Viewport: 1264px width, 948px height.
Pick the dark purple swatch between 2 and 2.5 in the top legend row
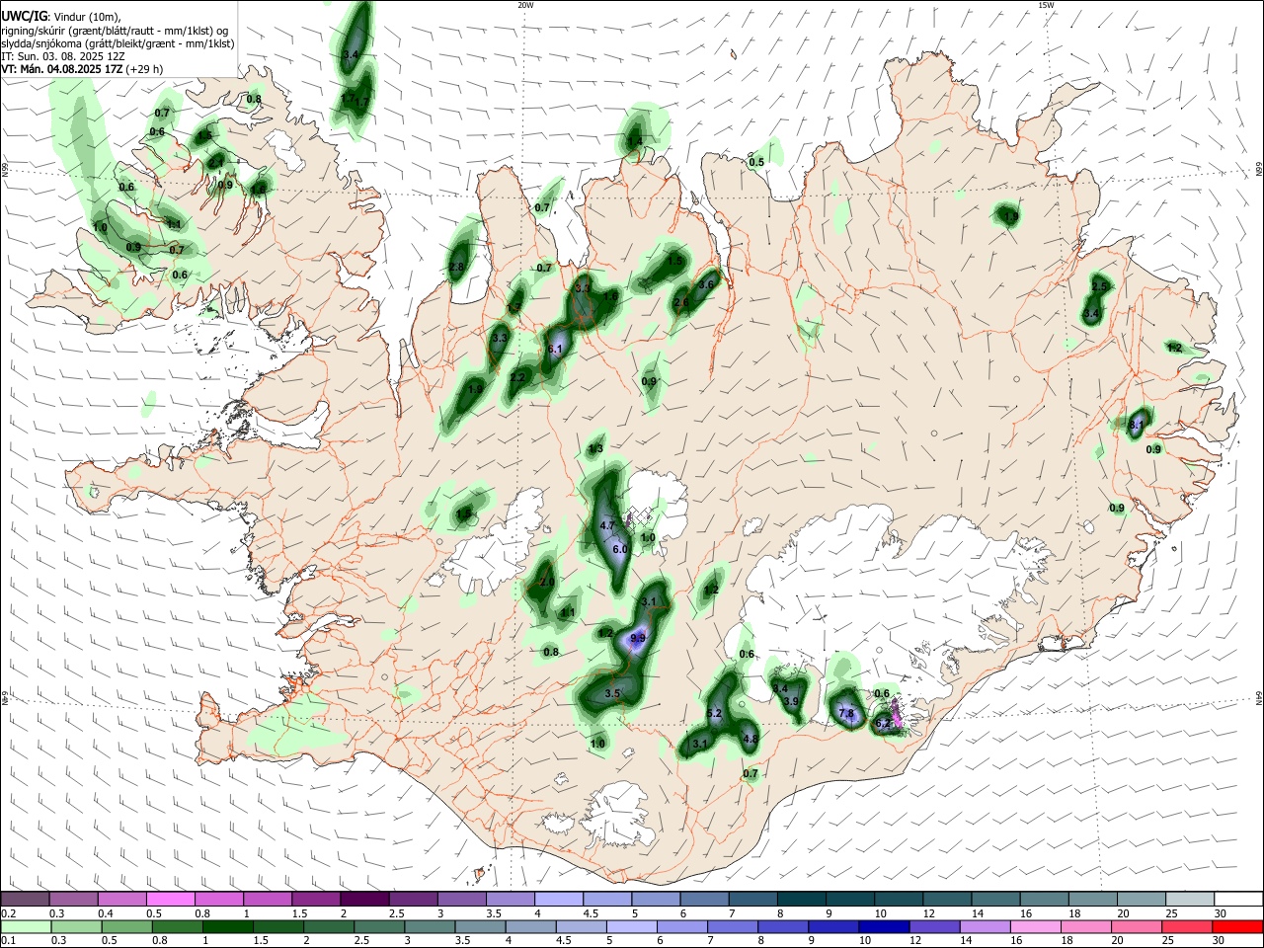[x=364, y=899]
